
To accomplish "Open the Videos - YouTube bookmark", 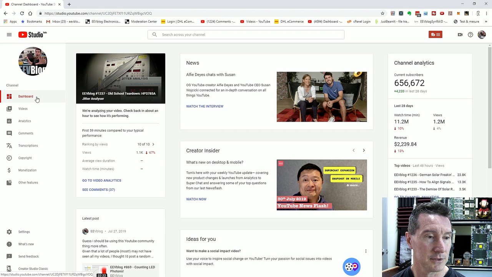I will coord(255,22).
